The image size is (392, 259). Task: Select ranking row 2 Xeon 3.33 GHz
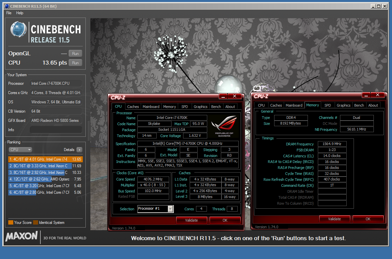tap(45, 166)
